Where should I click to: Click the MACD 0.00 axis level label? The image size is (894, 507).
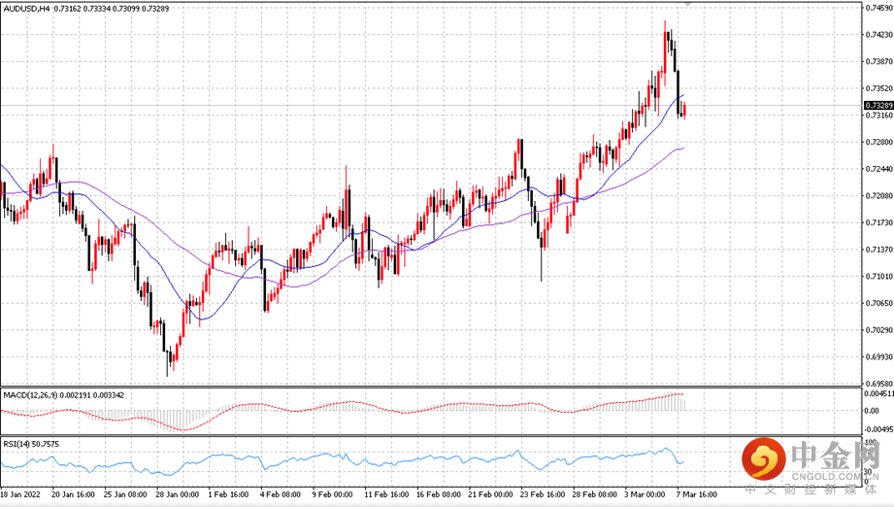pos(871,411)
